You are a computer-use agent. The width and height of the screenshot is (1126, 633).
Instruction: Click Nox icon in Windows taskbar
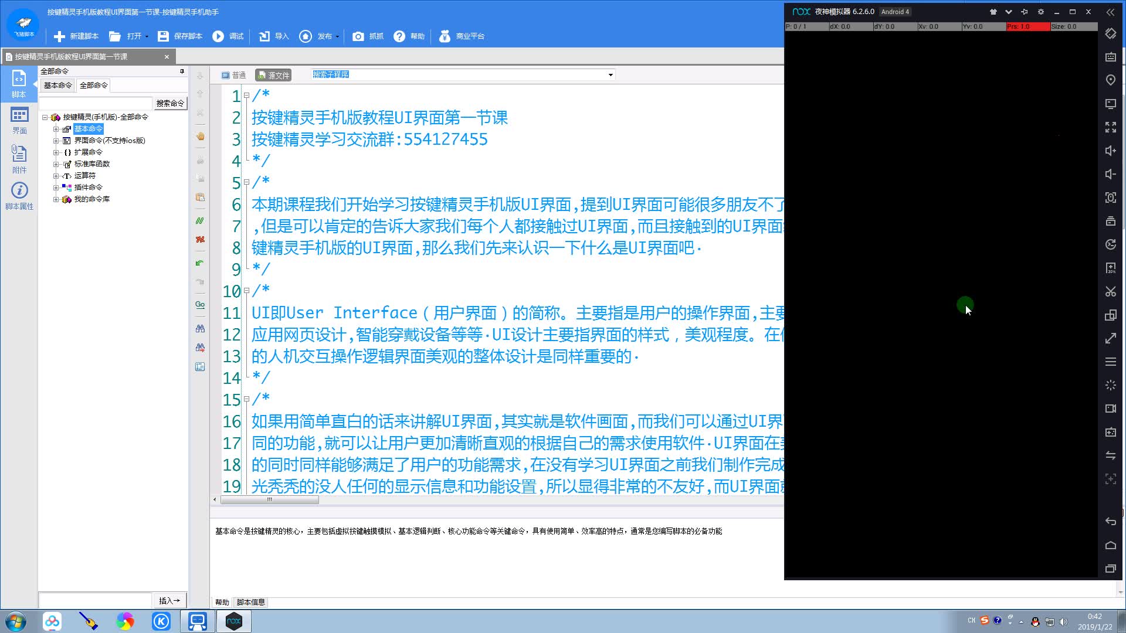pos(234,621)
